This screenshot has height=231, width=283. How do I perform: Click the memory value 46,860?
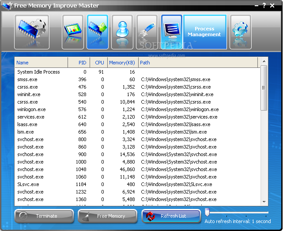coord(127,169)
